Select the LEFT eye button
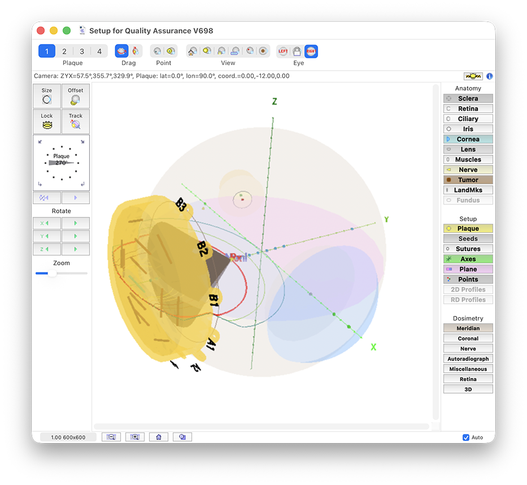 coord(283,51)
